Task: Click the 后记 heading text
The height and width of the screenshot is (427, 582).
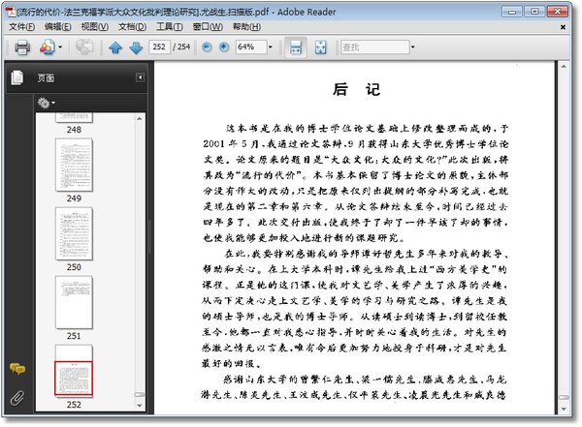Action: click(x=357, y=89)
